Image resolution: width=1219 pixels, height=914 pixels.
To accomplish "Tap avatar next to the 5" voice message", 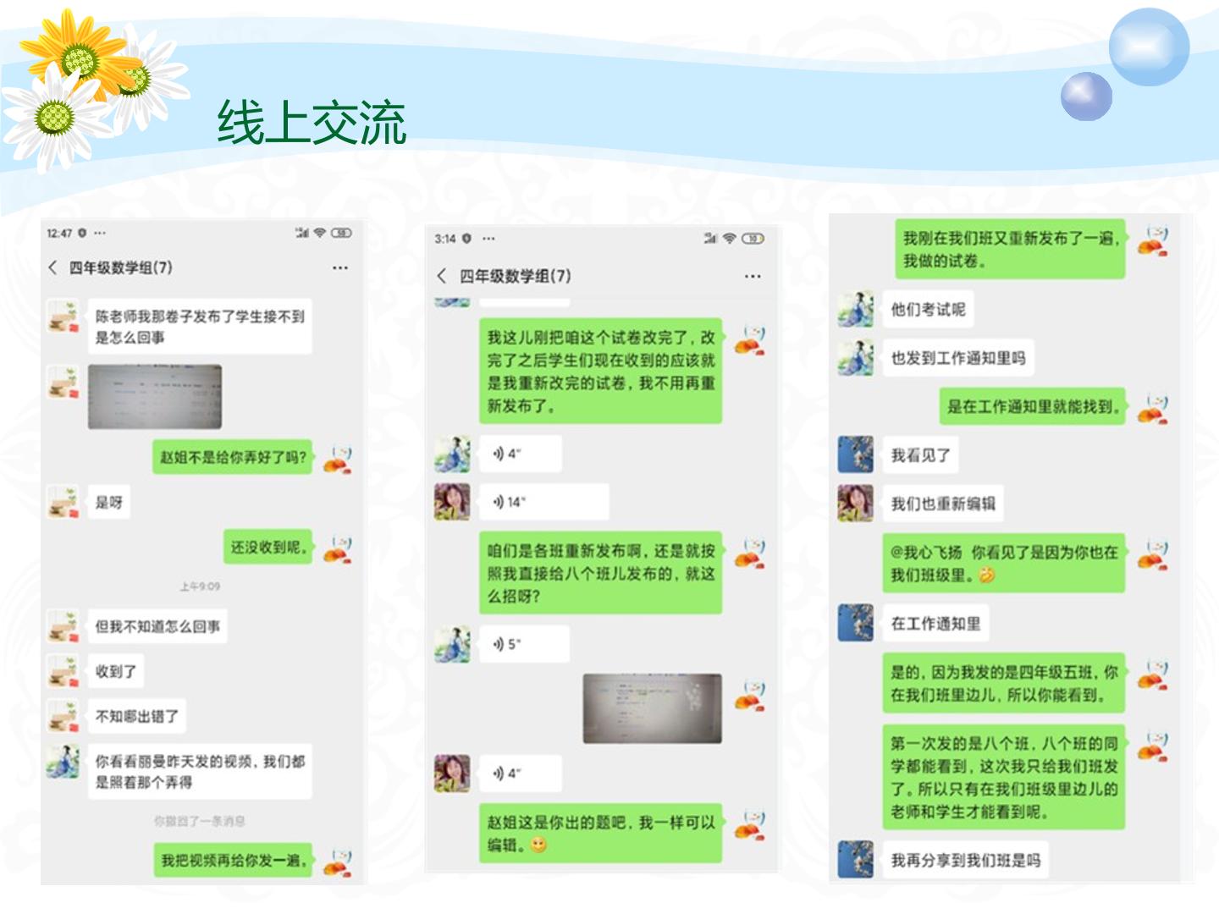I will [452, 644].
